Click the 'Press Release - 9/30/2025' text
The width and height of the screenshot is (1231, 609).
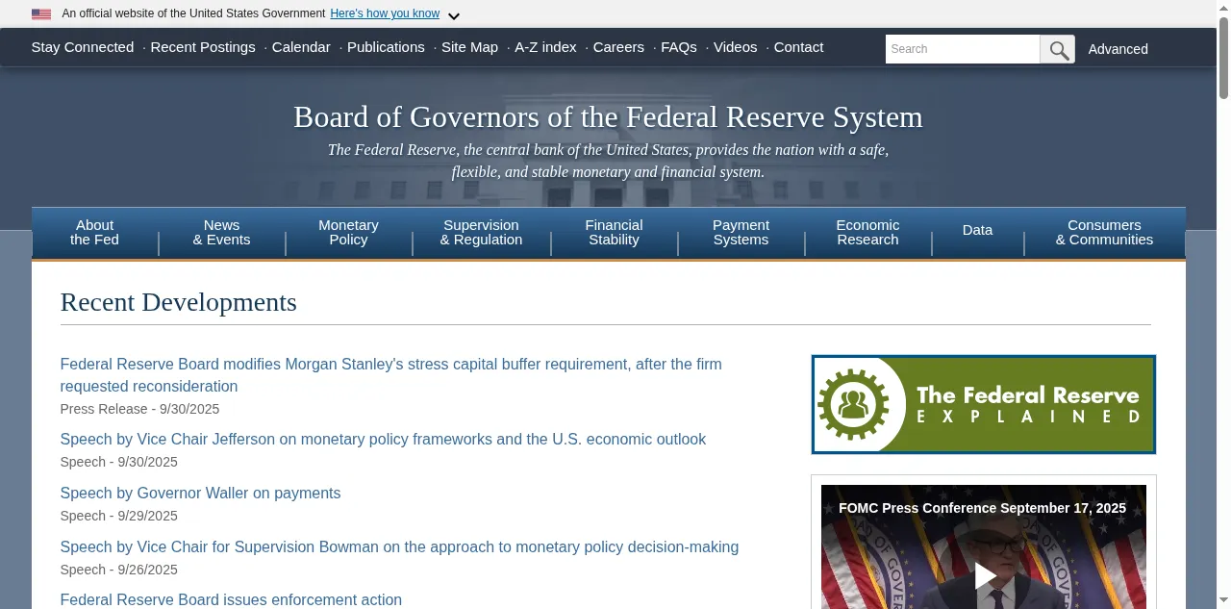(139, 409)
